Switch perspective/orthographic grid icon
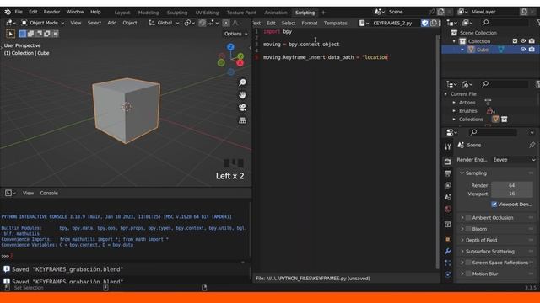 coord(242,120)
